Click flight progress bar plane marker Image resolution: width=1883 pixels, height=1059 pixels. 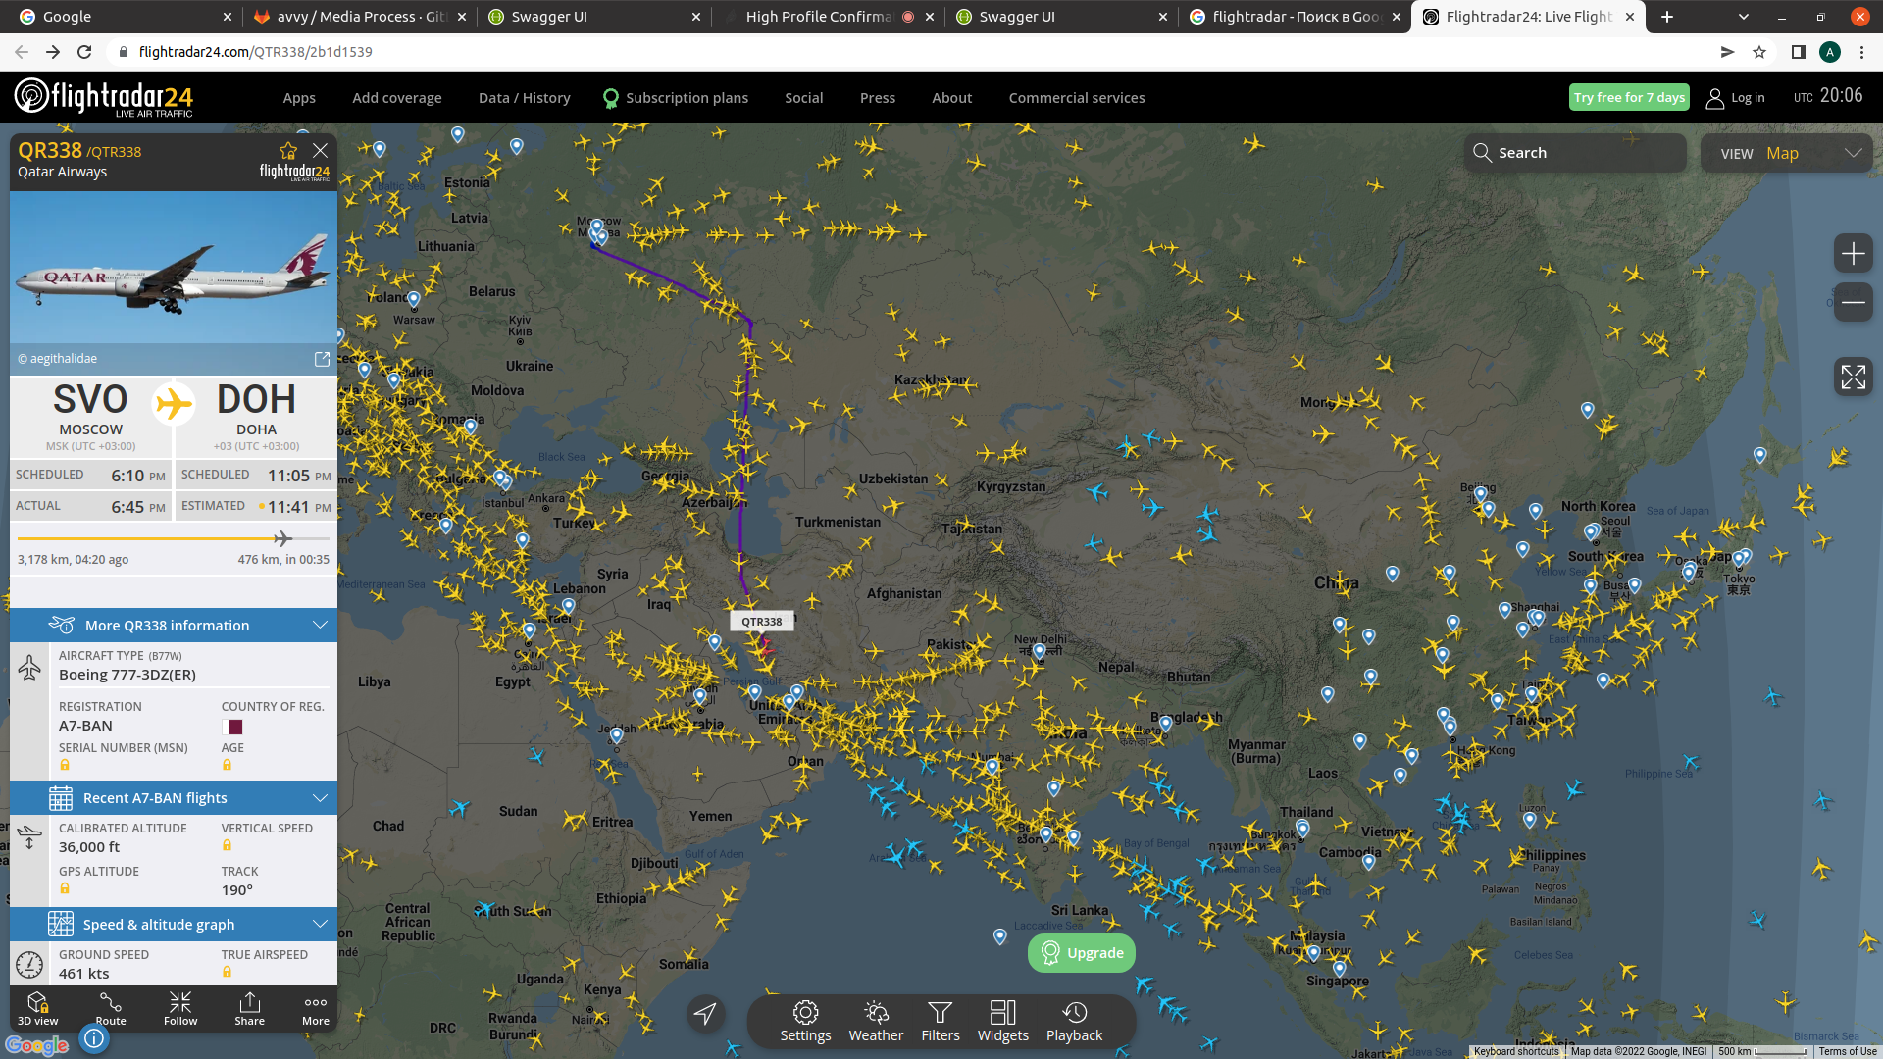[x=282, y=538]
